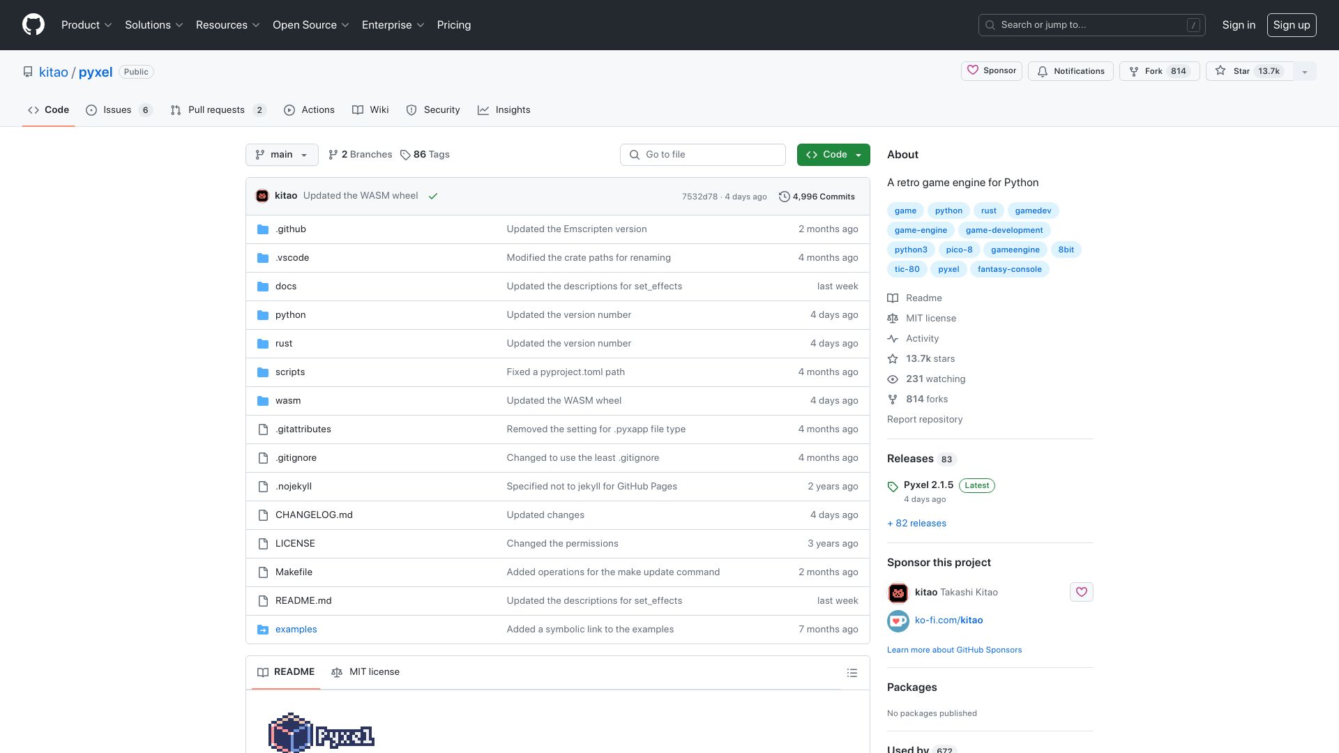Click the 86 Tags link
Viewport: 1339px width, 753px height.
(425, 155)
